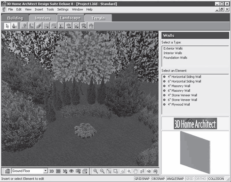Switch to the Landscape tab
Viewport: 231px width, 182px height.
click(x=70, y=18)
